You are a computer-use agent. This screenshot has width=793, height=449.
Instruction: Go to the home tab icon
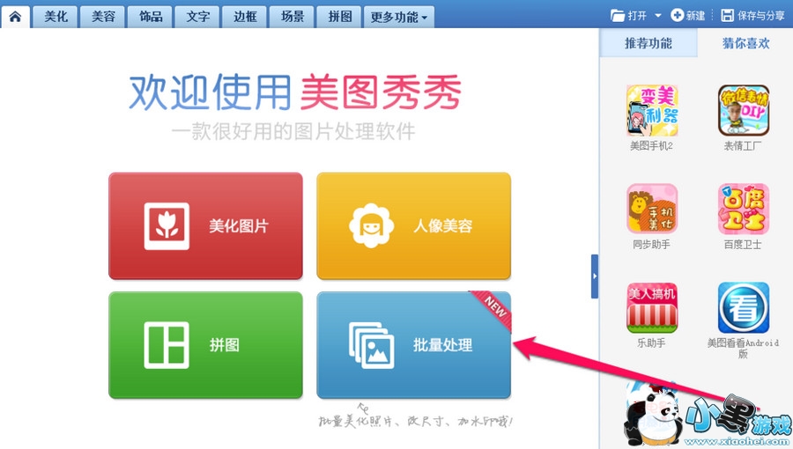pyautogui.click(x=15, y=17)
